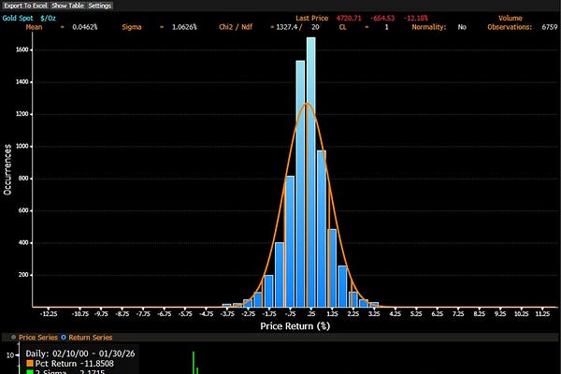Click the green spike in lower chart
This screenshot has height=374, width=561.
[194, 363]
